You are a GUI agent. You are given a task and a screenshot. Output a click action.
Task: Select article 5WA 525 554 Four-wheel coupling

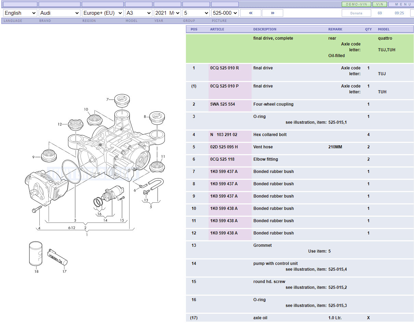223,104
